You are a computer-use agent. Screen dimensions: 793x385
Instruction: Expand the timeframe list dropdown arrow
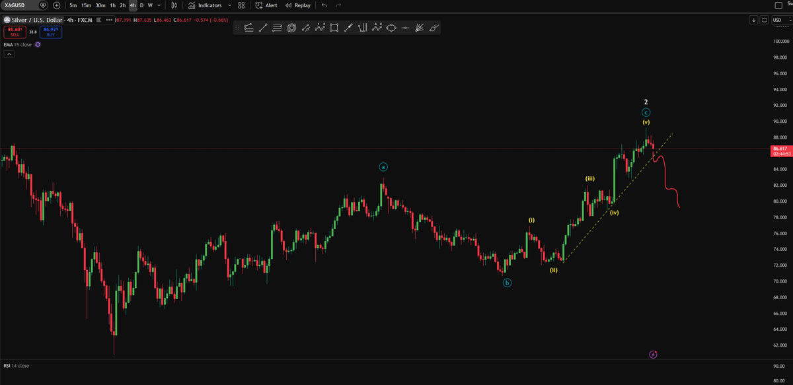(x=159, y=5)
